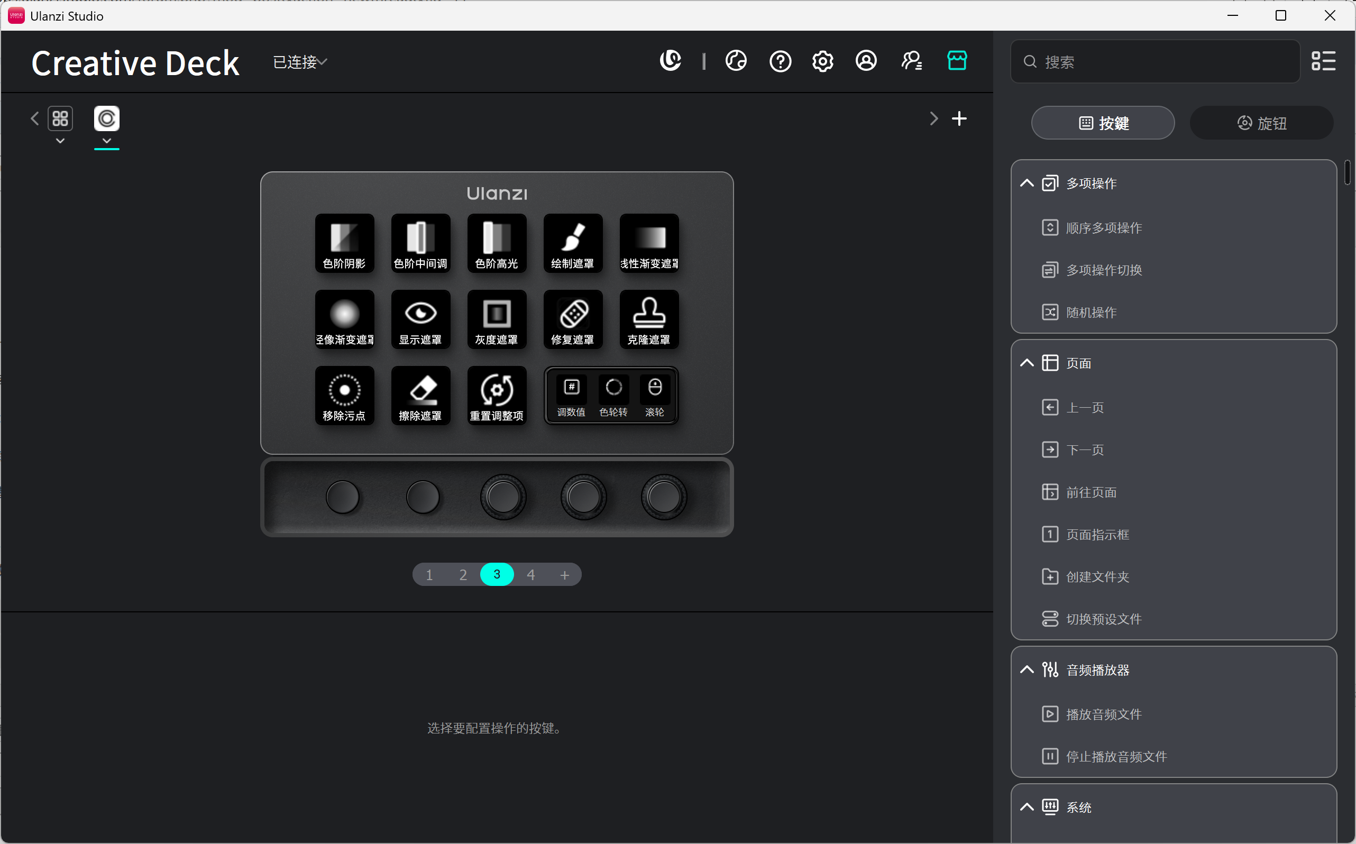
Task: Select the grid profile tab
Action: [60, 118]
